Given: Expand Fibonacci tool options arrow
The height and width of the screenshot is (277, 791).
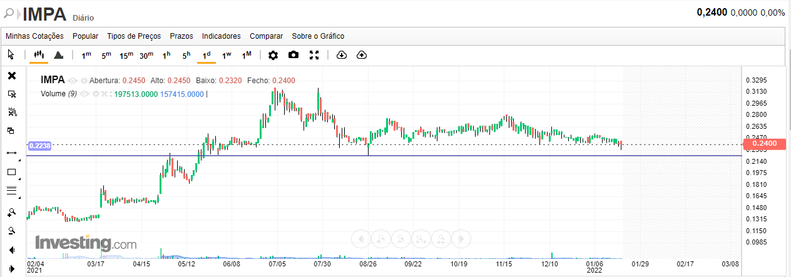Looking at the screenshot, I should (19, 198).
